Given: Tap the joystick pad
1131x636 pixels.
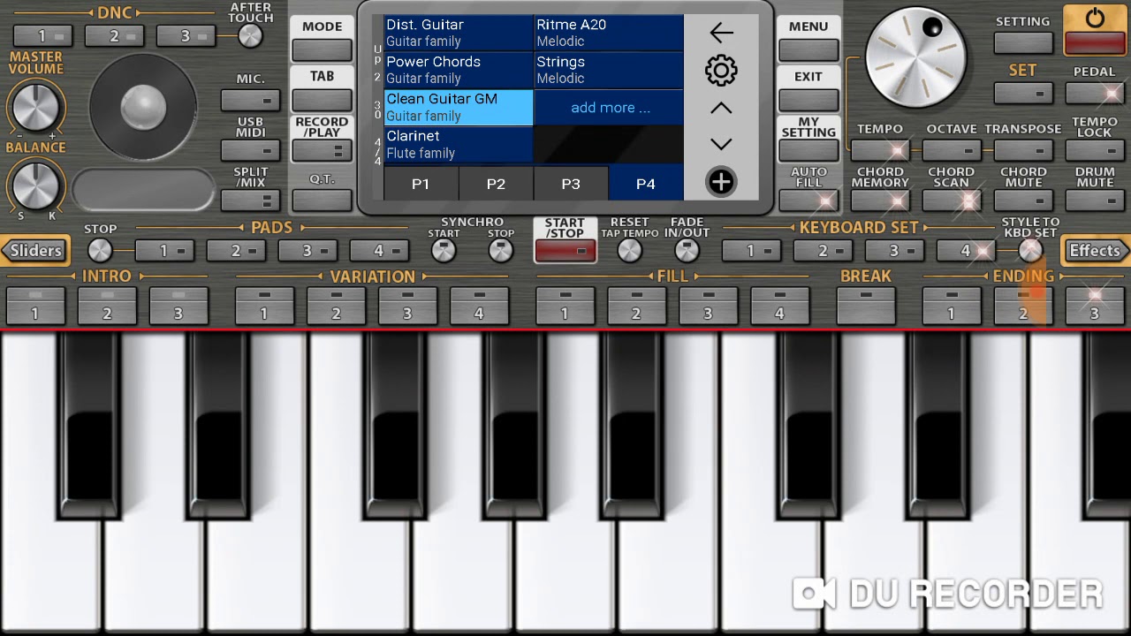Looking at the screenshot, I should pyautogui.click(x=143, y=107).
